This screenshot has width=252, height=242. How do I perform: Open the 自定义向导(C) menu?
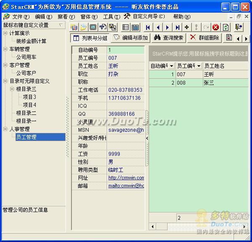tap(149, 16)
